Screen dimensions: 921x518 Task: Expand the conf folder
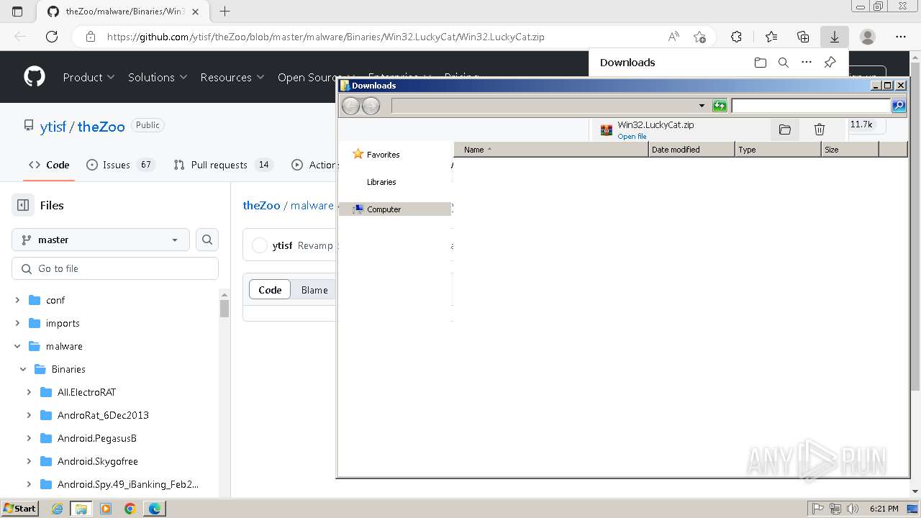click(x=17, y=300)
